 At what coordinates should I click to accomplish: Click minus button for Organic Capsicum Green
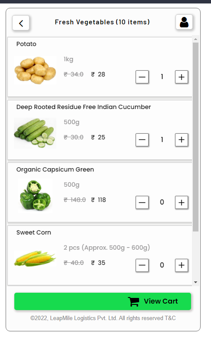pos(142,202)
